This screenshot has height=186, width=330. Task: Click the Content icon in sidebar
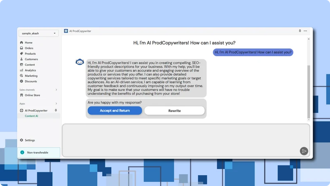tap(21, 64)
